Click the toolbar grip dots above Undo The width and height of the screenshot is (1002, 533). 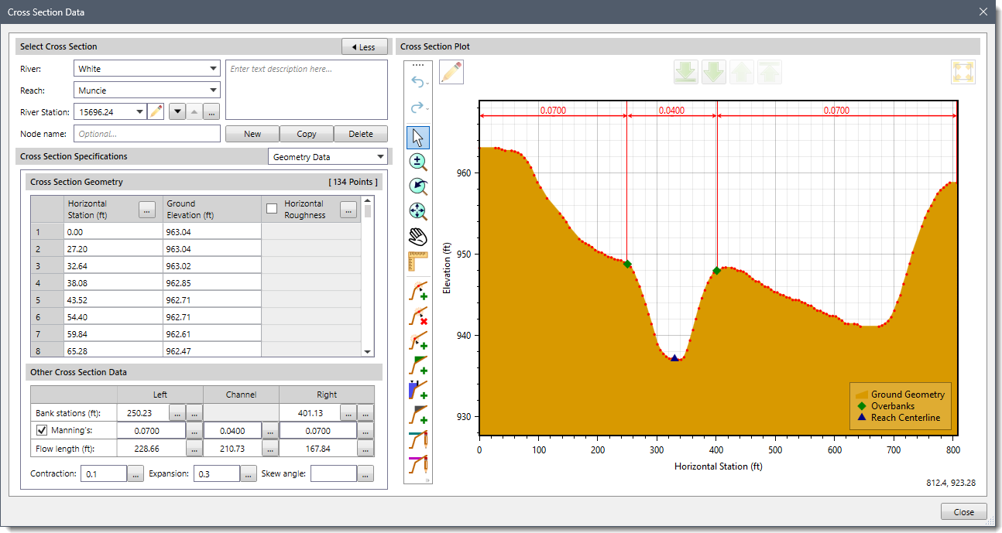[x=418, y=64]
